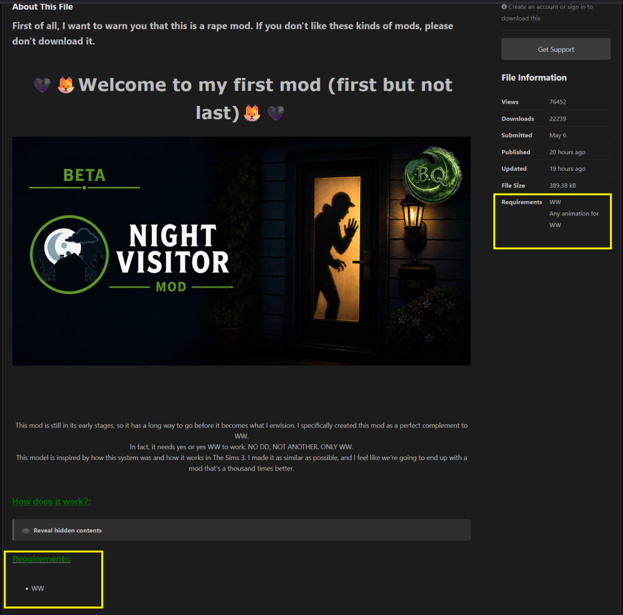Image resolution: width=623 pixels, height=615 pixels.
Task: Click the info icon beside Create an account
Action: 504,7
